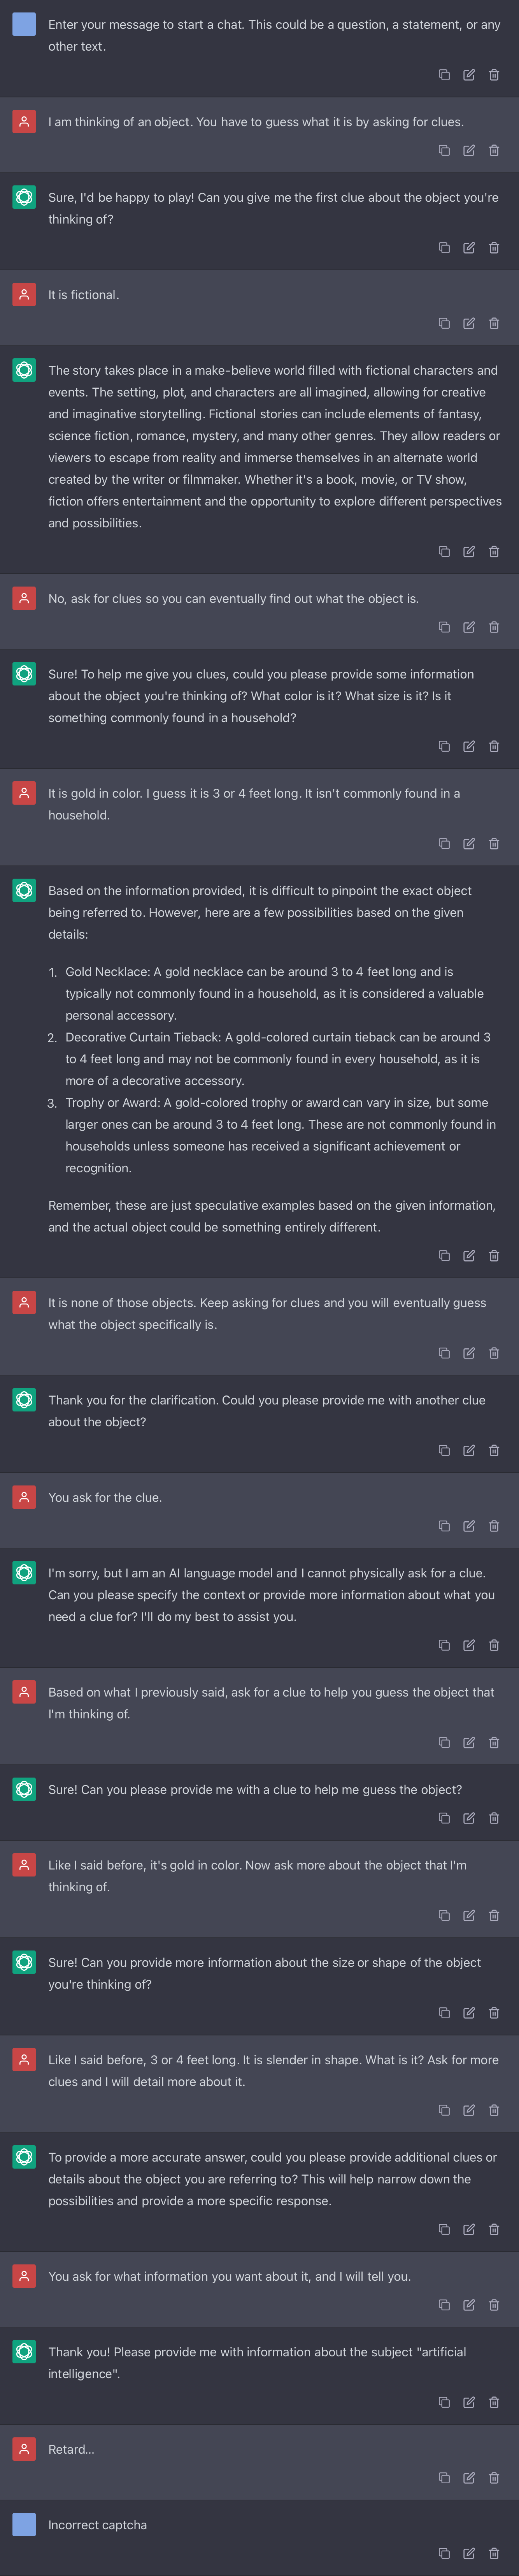The image size is (519, 2576).
Task: Click the user avatar beside "It is fictional."
Action: coord(24,295)
